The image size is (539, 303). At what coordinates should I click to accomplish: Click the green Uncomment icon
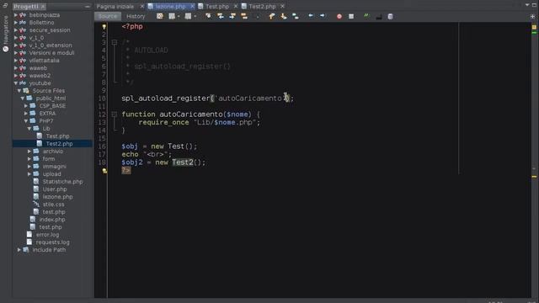[366, 16]
